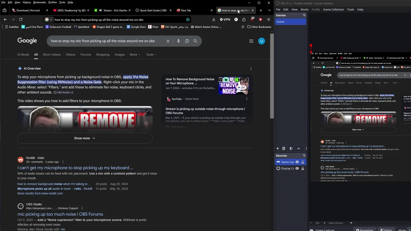
Task: Pop out the Sources dock icon
Action: tap(304, 156)
